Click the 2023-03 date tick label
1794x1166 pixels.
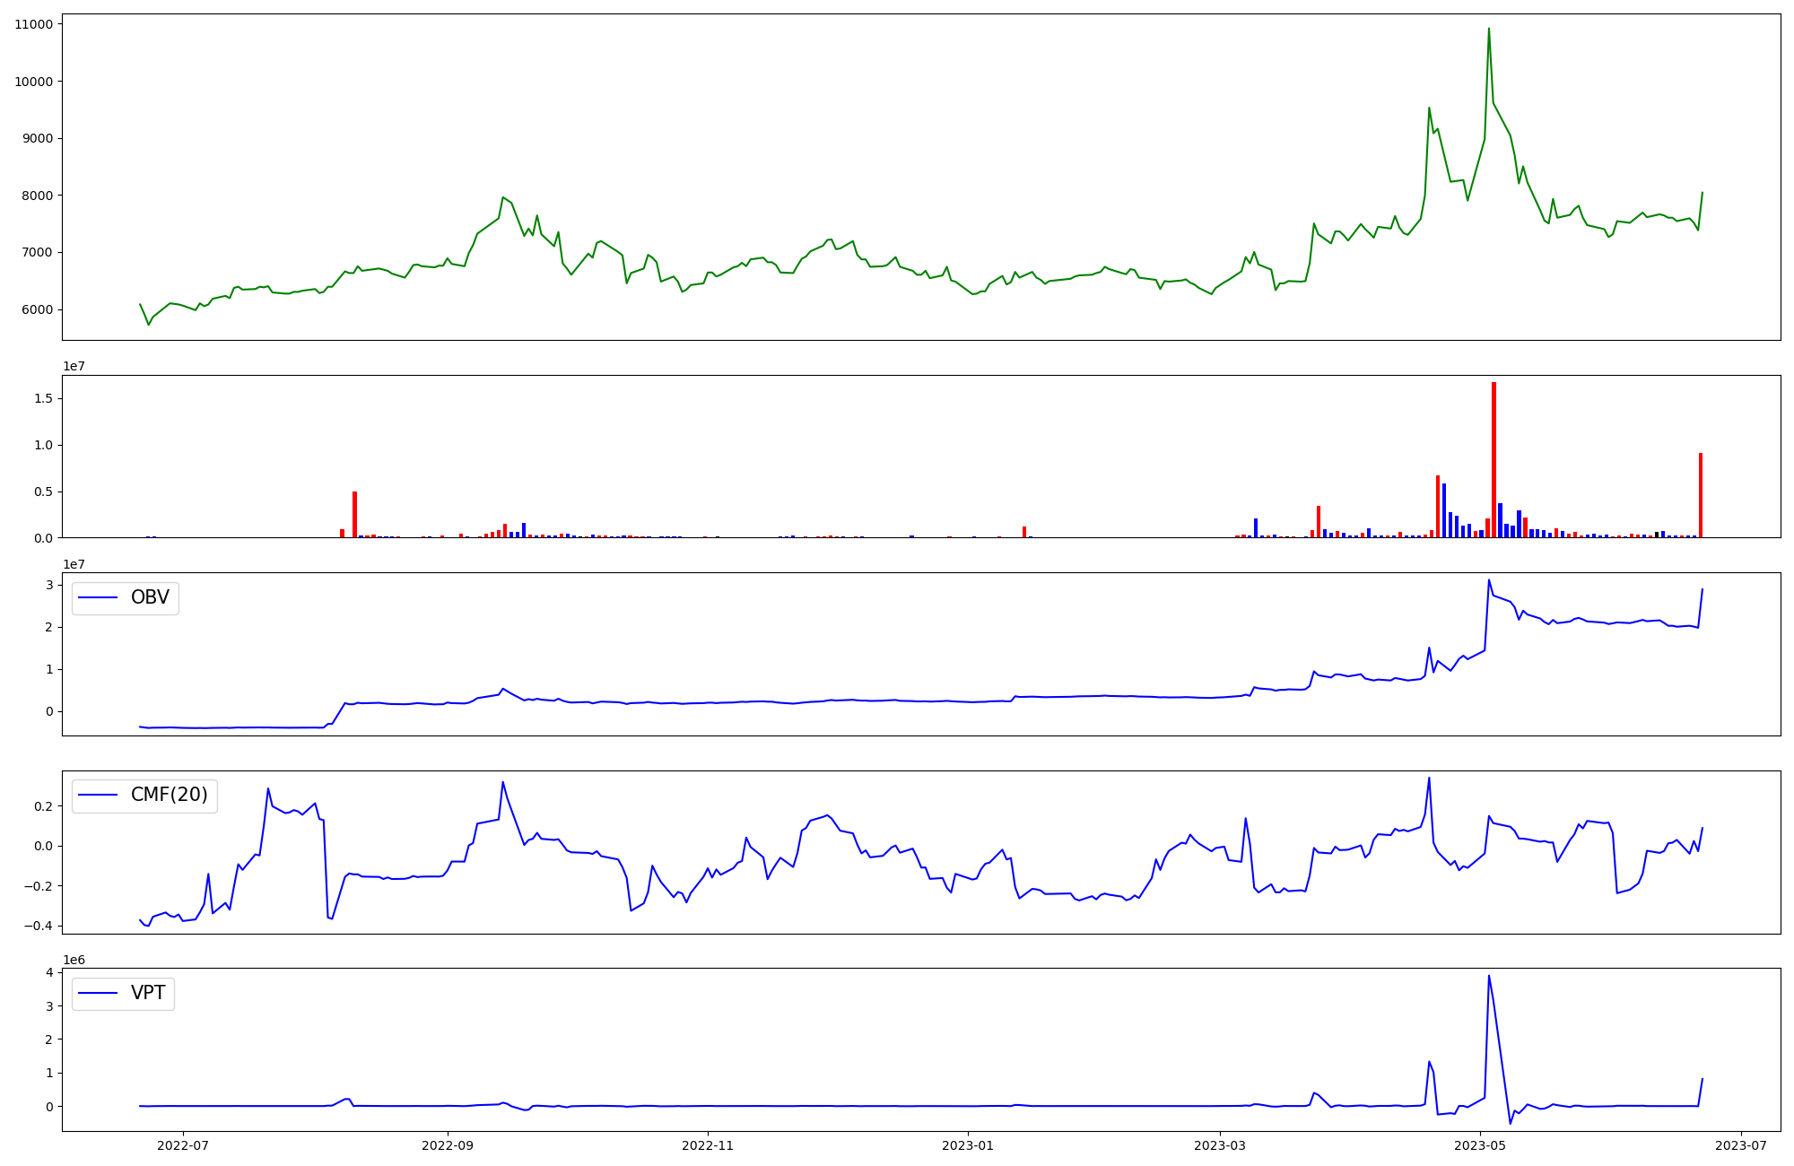click(1220, 1145)
